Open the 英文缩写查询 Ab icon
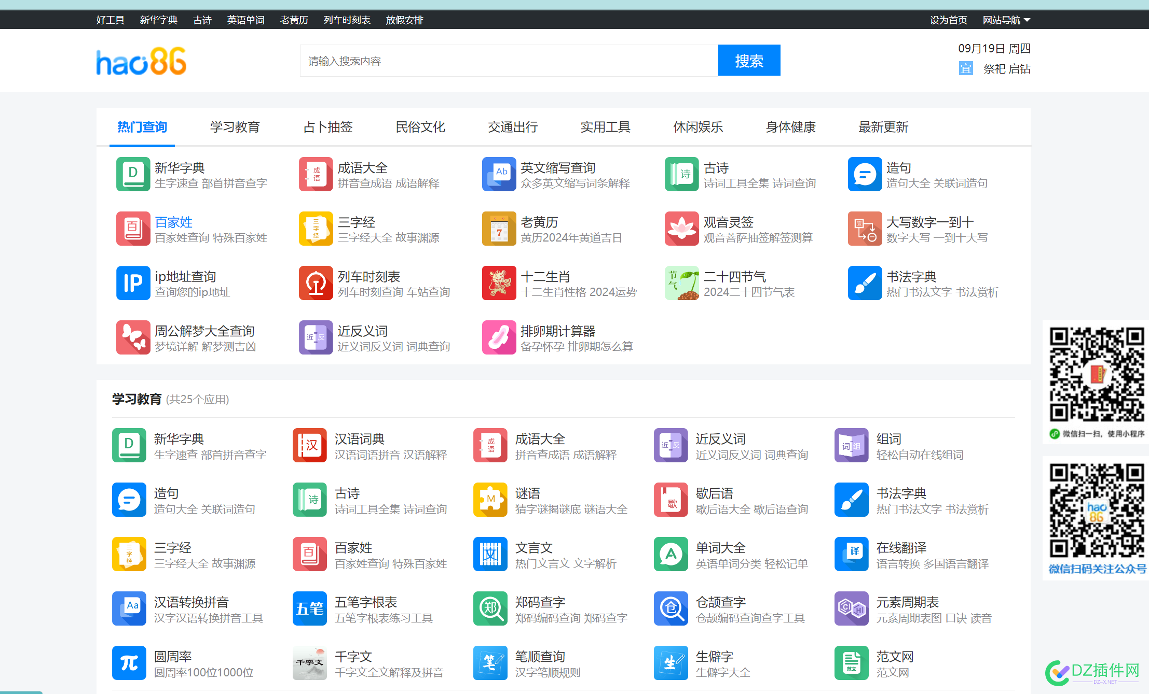 [x=499, y=174]
